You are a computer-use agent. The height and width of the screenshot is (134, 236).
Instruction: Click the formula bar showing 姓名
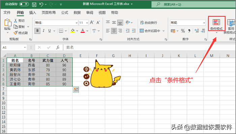coord(150,47)
